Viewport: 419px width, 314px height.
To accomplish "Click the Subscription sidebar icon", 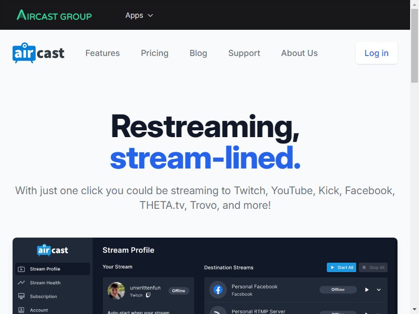I will pyautogui.click(x=21, y=296).
